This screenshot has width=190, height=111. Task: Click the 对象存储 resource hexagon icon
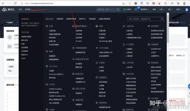(10, 37)
